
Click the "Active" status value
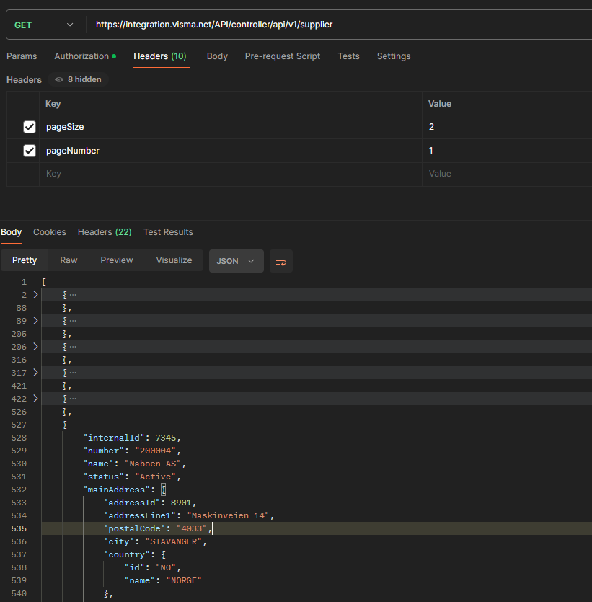tap(155, 477)
